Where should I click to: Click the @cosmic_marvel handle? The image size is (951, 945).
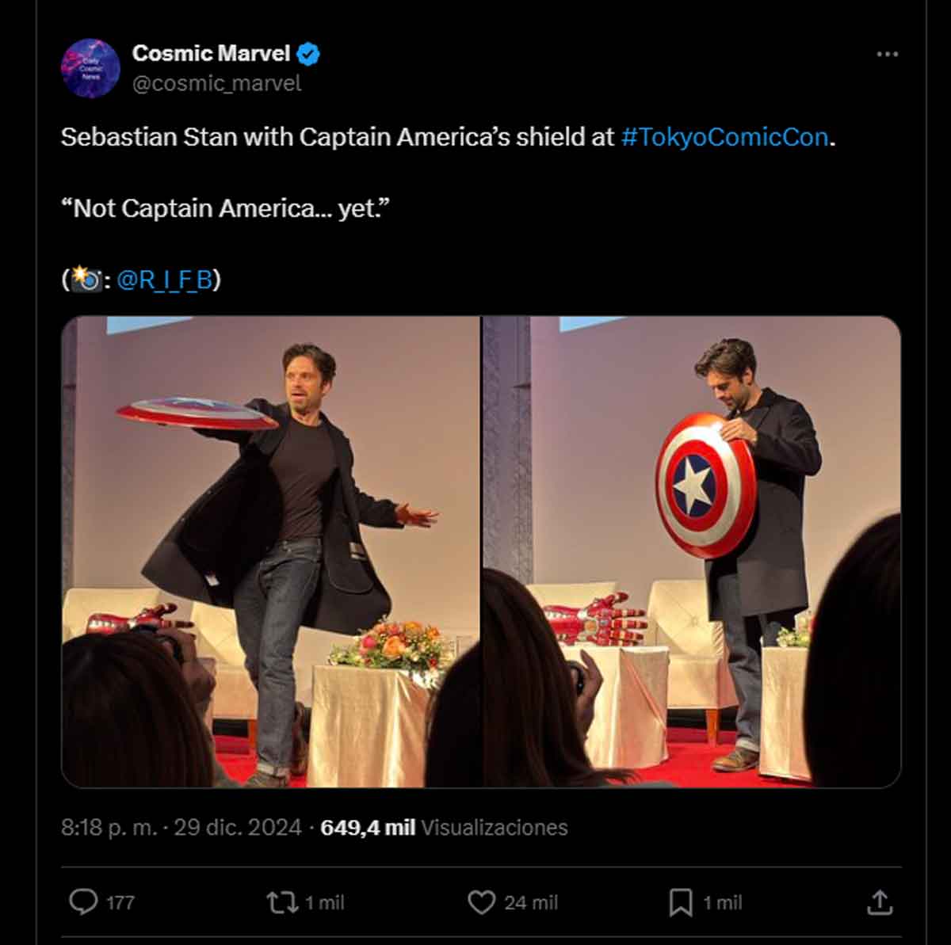[219, 82]
